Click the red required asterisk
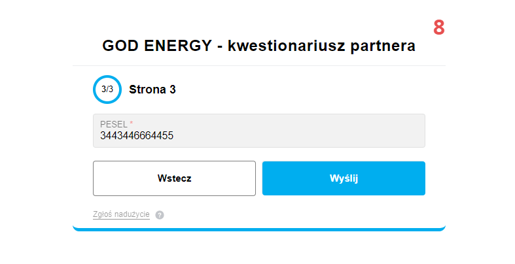515x264 pixels. coord(131,123)
